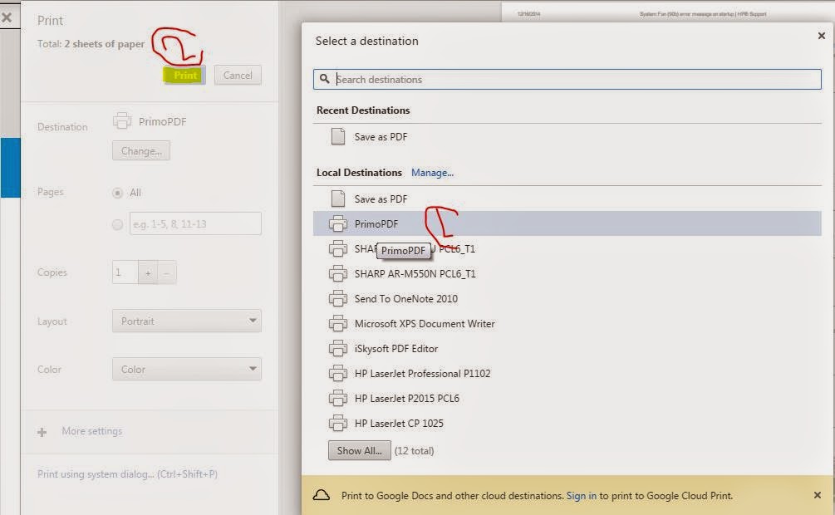Click the Copies number field
Screen dimensions: 835x515
[125, 272]
